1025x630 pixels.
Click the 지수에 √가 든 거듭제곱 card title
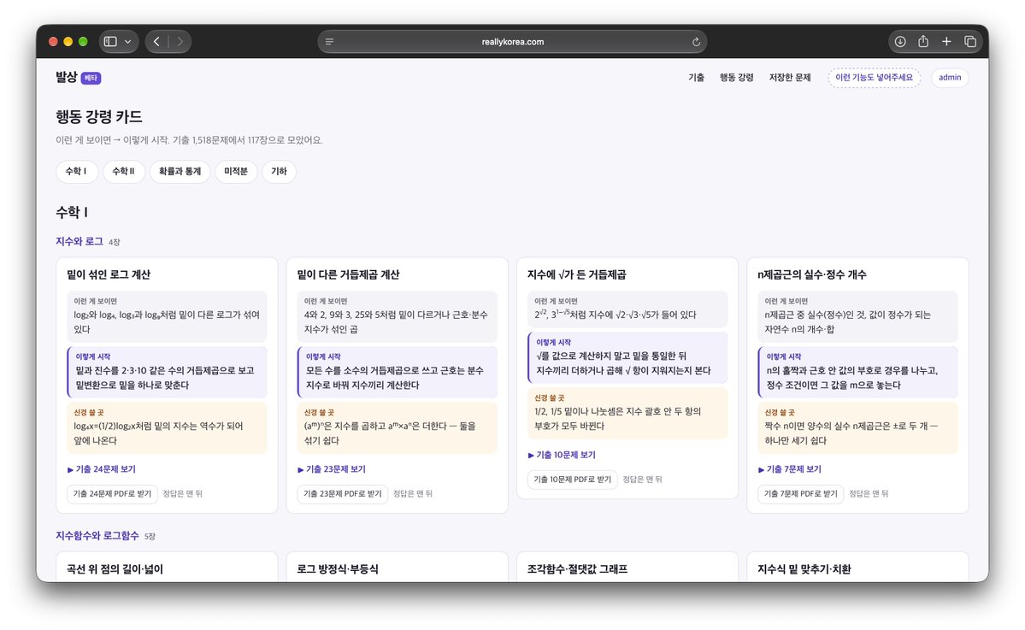(x=576, y=274)
